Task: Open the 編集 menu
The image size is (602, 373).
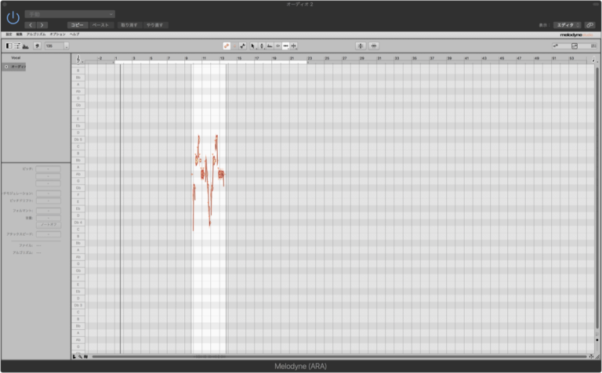Action: [20, 34]
